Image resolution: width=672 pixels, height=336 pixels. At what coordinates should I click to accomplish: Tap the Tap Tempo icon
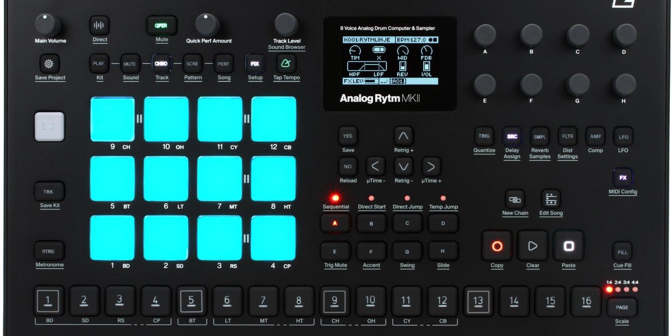coord(286,63)
